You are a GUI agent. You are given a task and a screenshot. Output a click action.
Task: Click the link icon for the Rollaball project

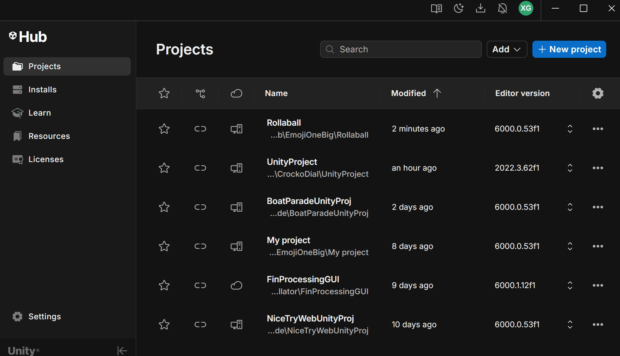click(200, 129)
